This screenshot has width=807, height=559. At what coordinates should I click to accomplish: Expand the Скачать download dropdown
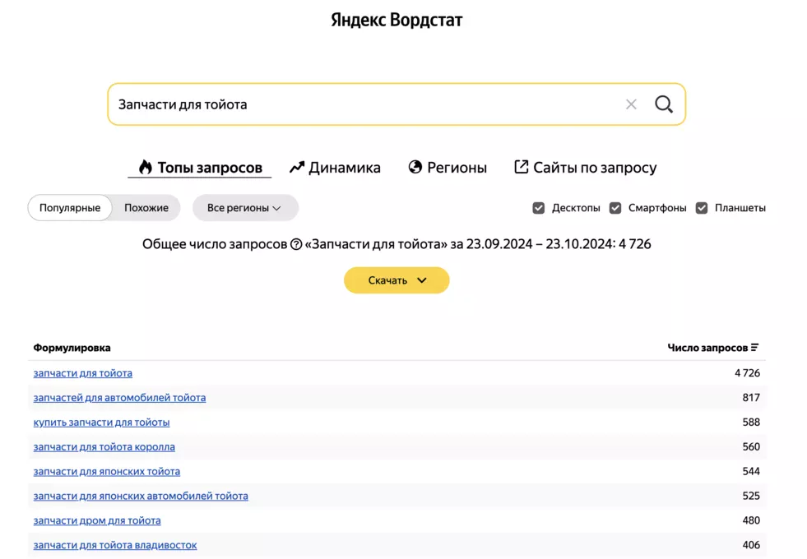397,280
